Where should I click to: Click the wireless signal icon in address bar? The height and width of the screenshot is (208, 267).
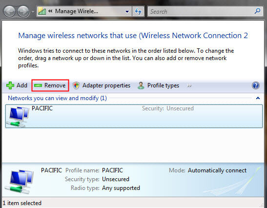42,11
